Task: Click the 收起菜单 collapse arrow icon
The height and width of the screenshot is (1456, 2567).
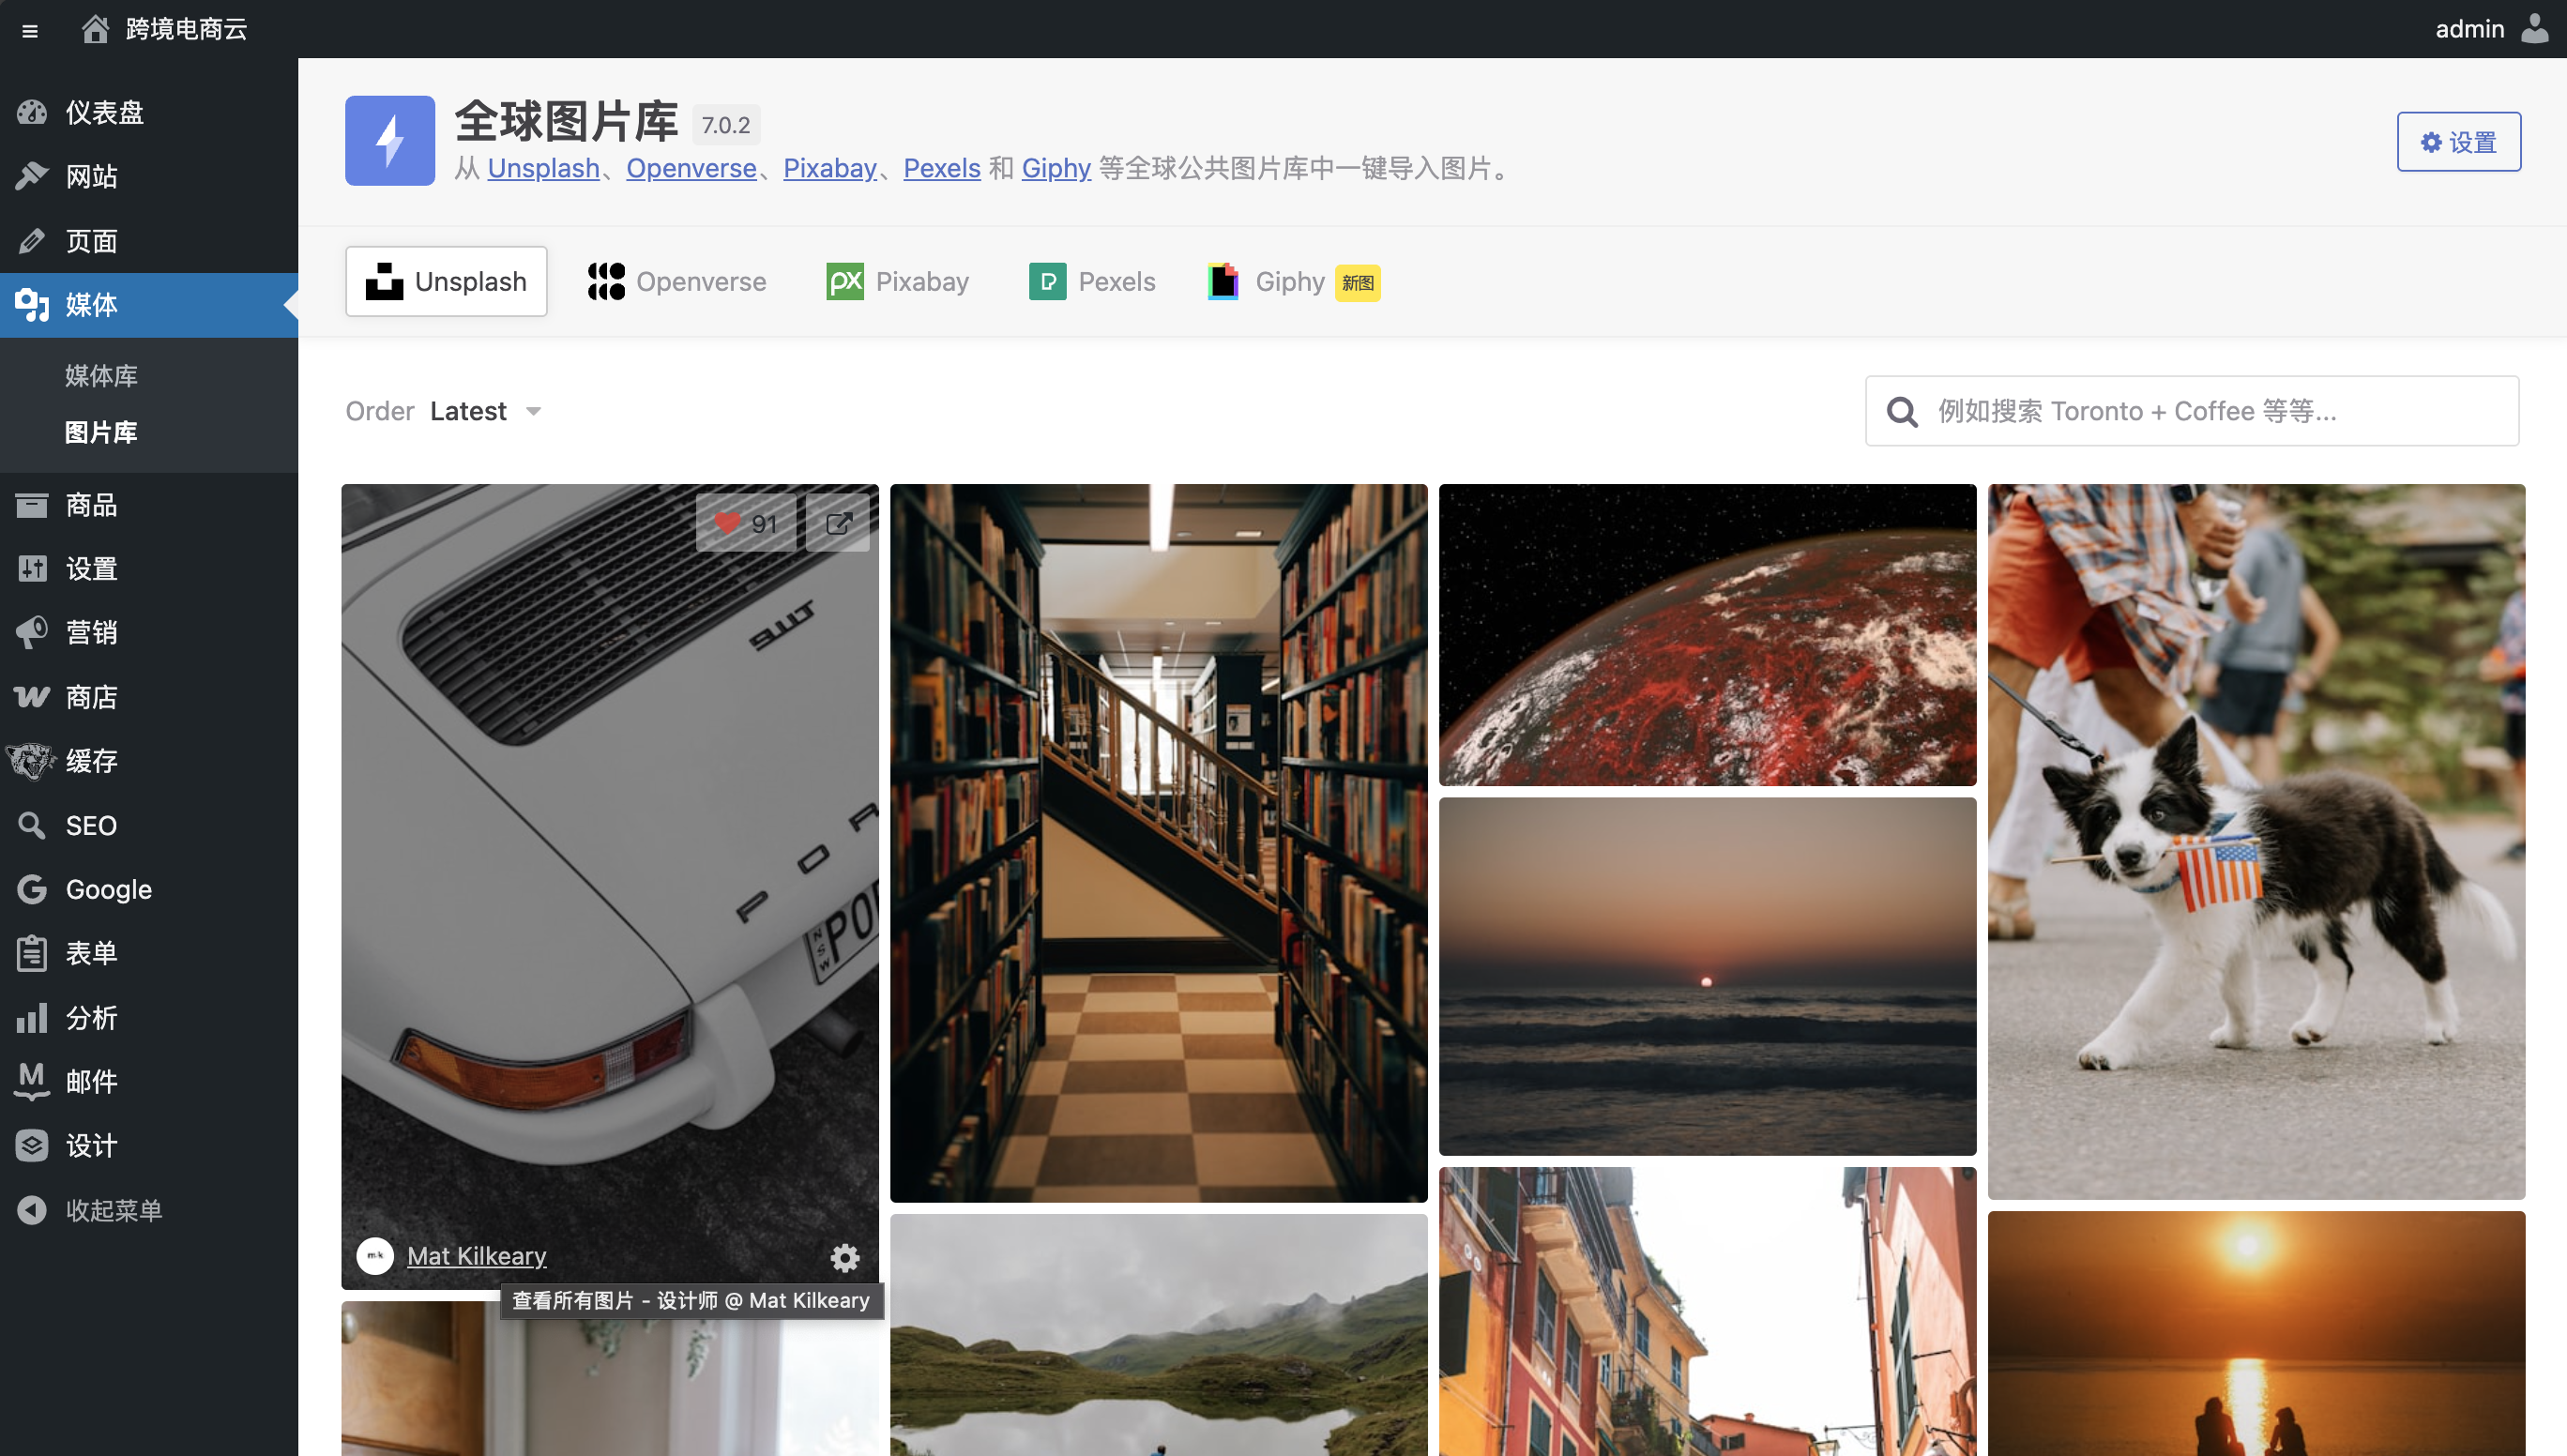Action: point(32,1210)
